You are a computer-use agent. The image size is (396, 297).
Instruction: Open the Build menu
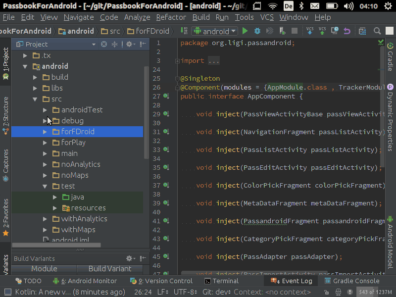coord(201,17)
